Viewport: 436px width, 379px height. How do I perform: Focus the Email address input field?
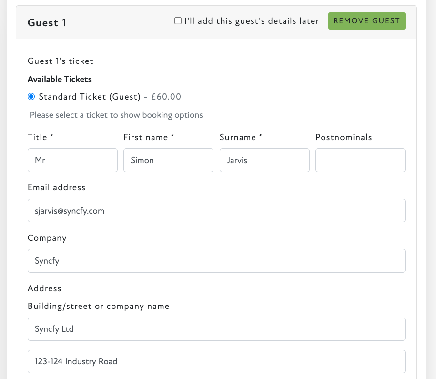[x=216, y=211]
